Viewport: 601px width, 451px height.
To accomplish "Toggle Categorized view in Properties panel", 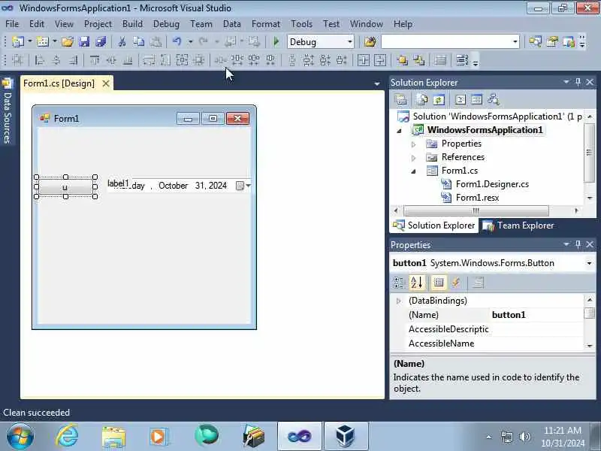I will [399, 283].
